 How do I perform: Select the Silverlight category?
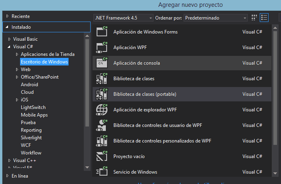tap(31, 138)
